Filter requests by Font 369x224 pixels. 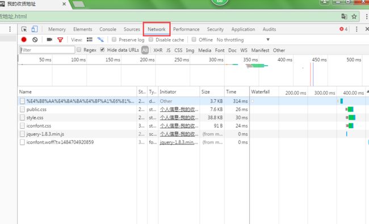point(220,50)
